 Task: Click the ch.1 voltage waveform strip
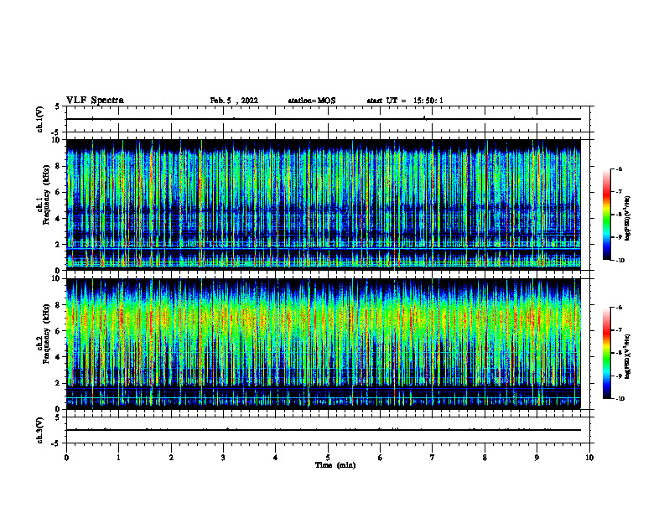tap(328, 119)
